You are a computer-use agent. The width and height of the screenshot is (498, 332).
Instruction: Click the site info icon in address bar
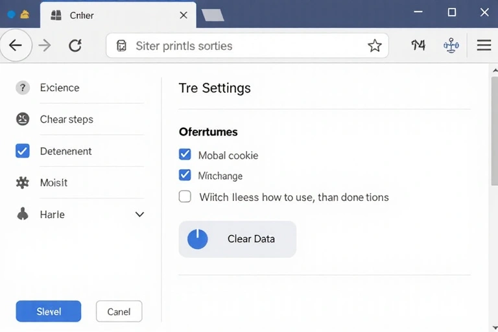pyautogui.click(x=121, y=46)
